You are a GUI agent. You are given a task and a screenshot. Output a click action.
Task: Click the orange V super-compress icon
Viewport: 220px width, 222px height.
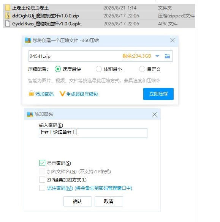62,94
